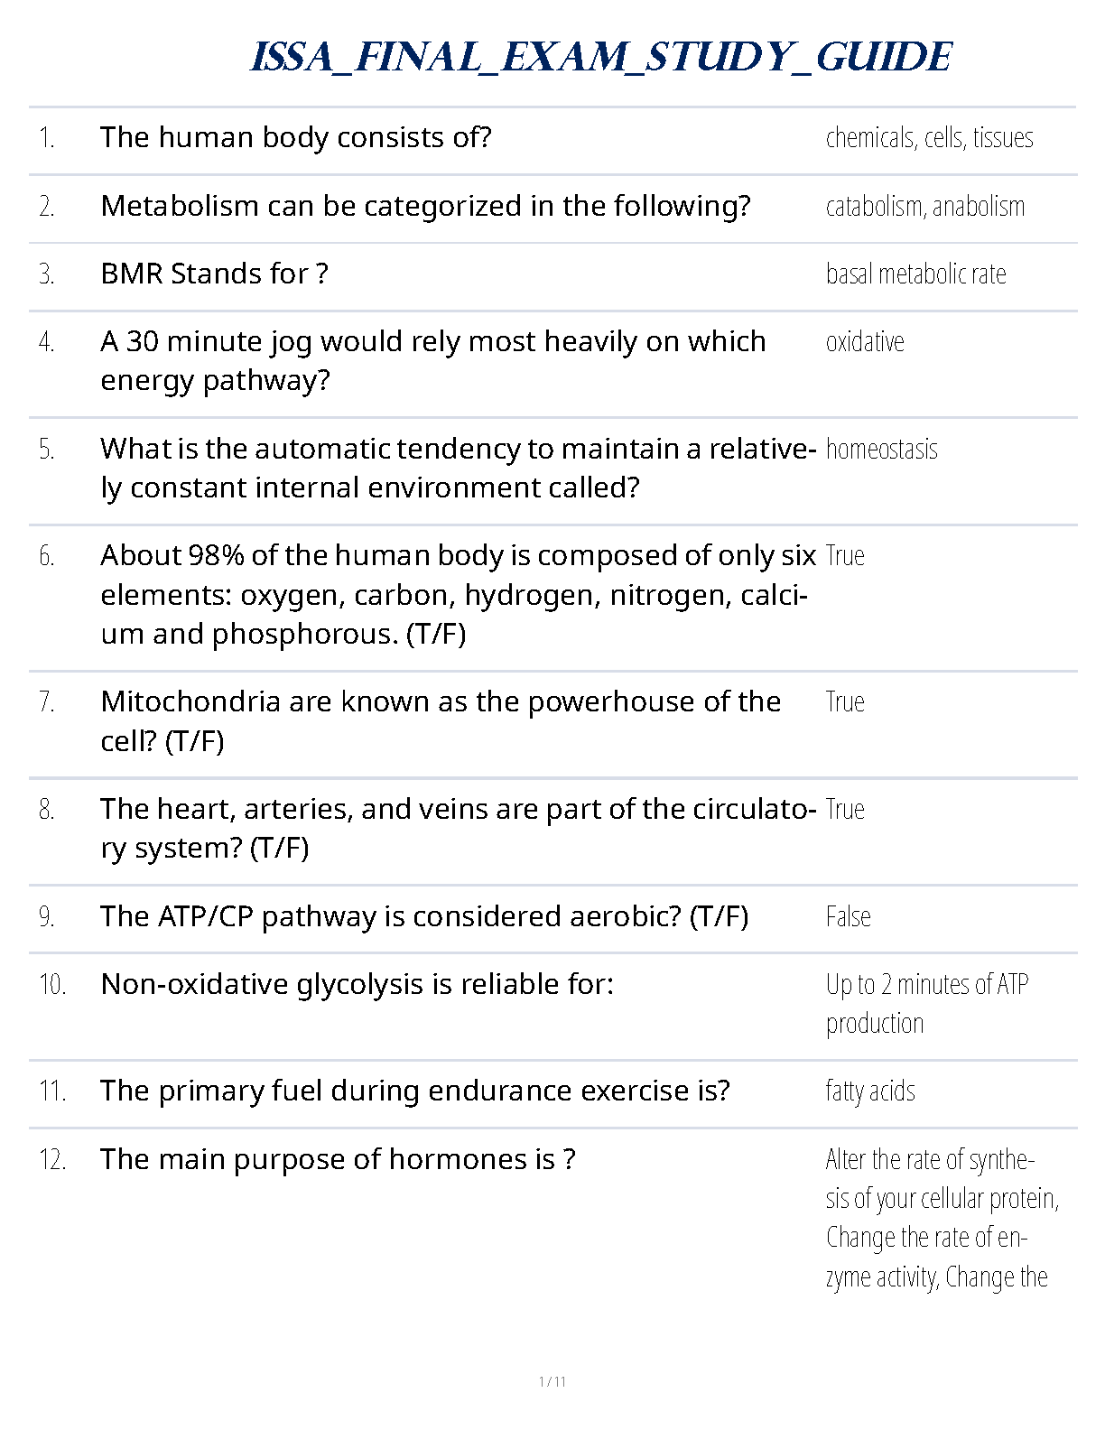Click the "fatty acids" answer
Viewport: 1105px width, 1430px height.
(869, 1091)
